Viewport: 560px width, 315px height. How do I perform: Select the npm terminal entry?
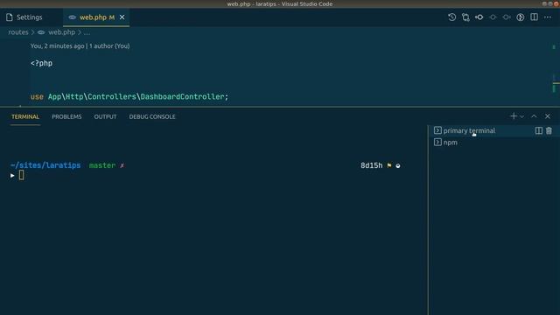tap(493, 143)
